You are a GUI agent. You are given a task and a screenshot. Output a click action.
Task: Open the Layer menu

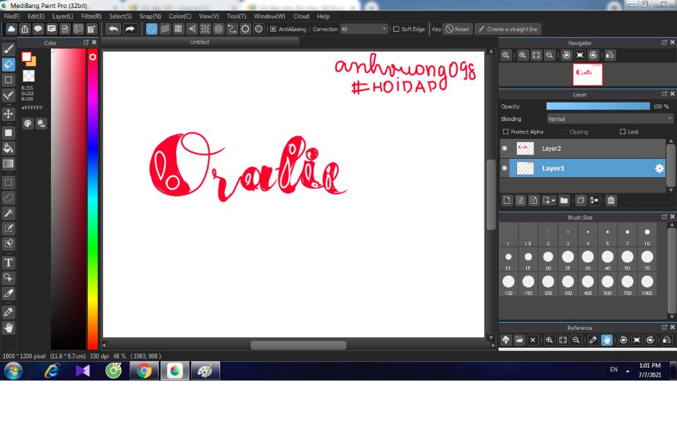point(63,16)
